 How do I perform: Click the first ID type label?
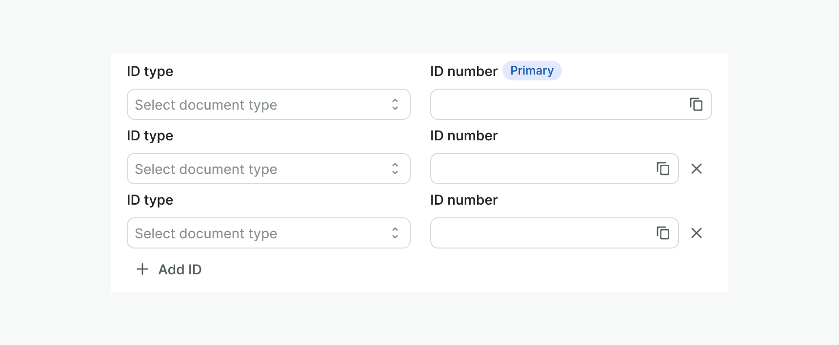coord(150,71)
